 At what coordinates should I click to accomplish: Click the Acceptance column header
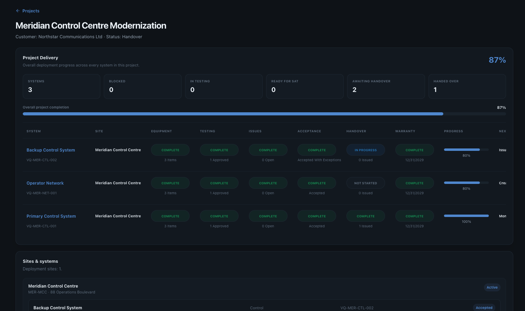click(309, 131)
